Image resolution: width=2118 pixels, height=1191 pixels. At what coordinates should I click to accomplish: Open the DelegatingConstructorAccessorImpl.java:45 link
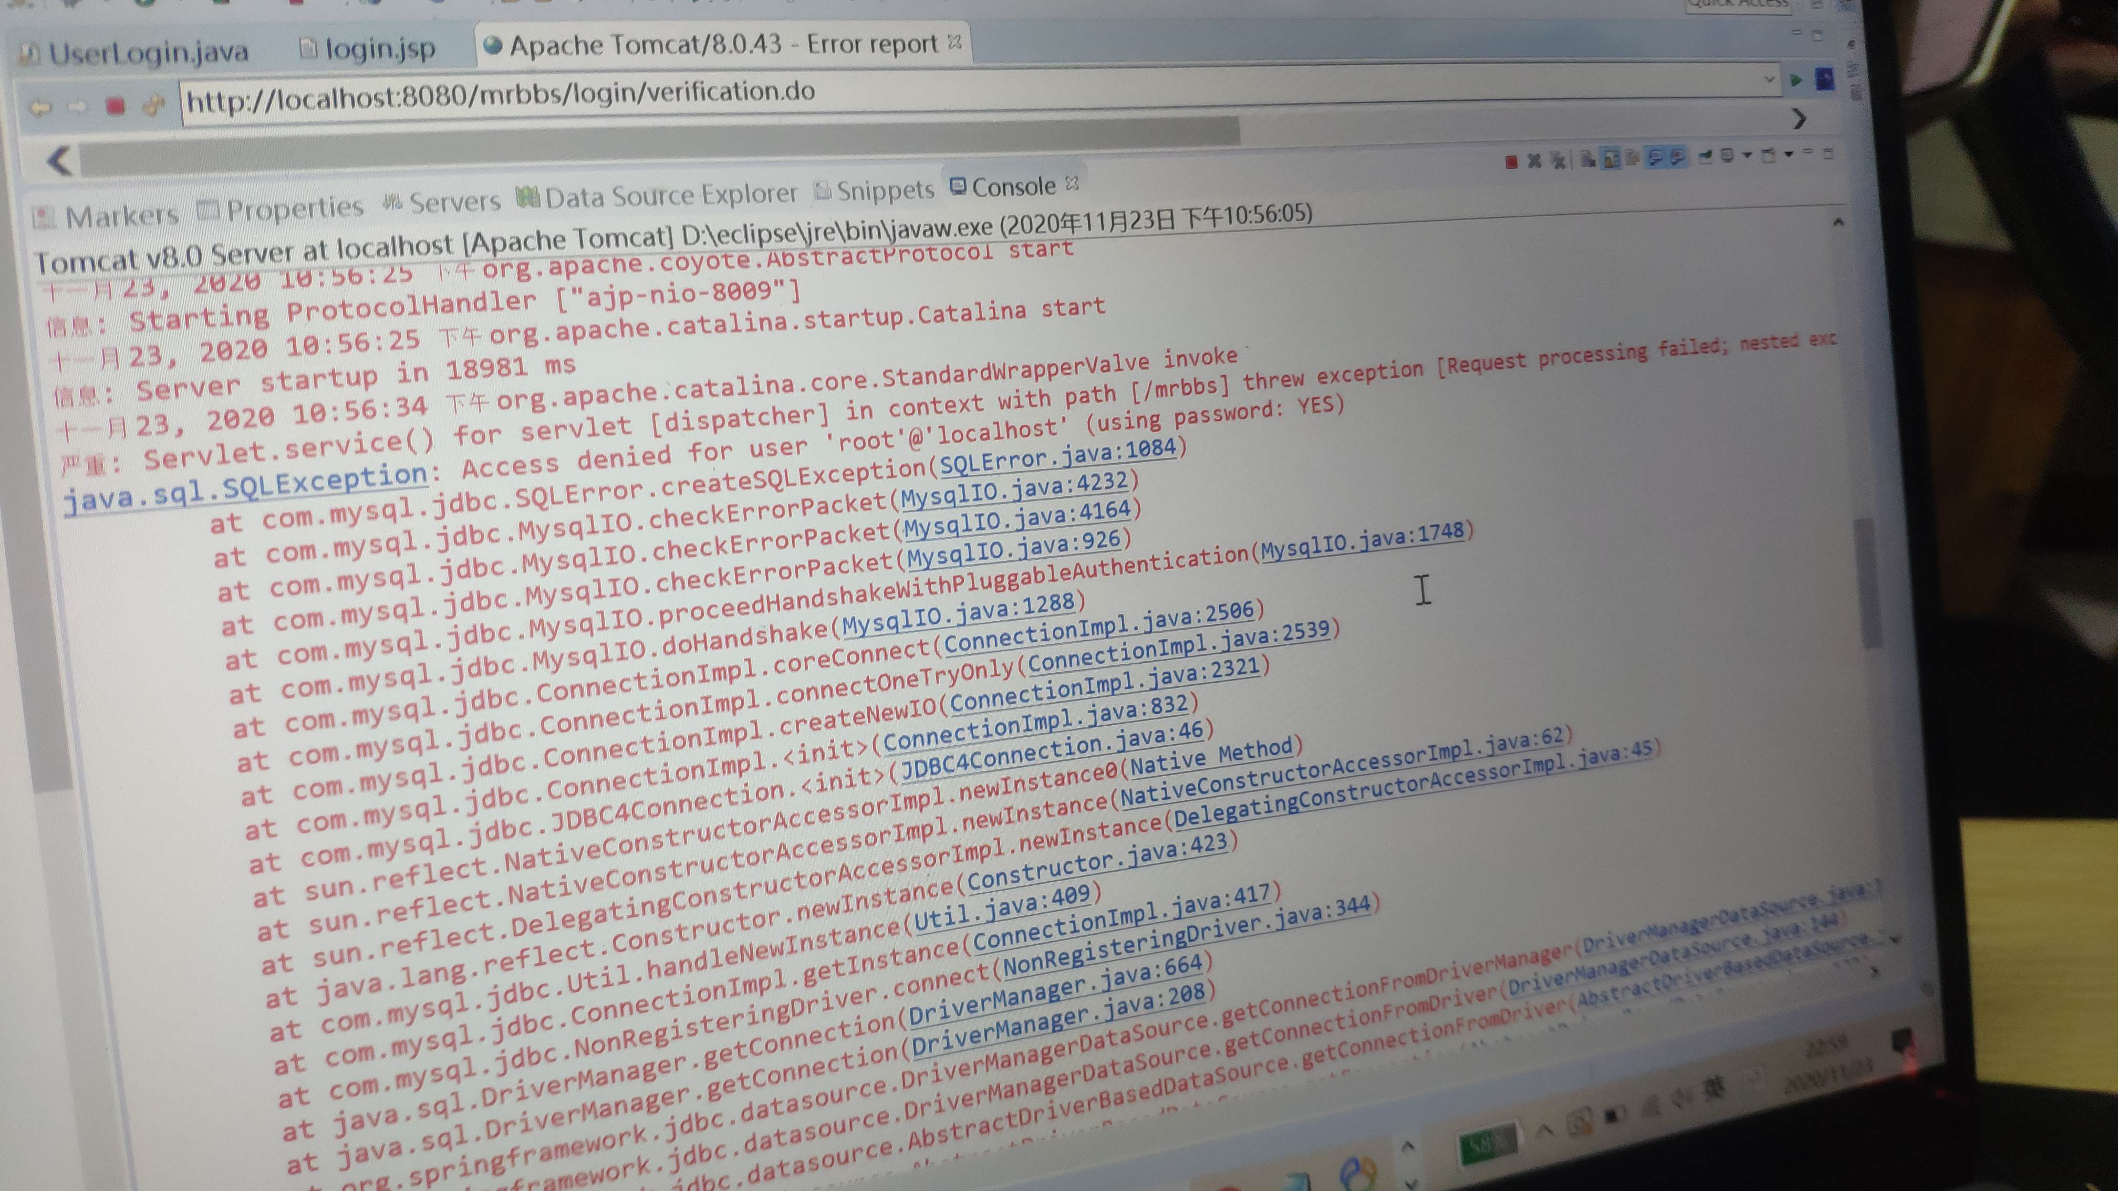coord(1414,784)
